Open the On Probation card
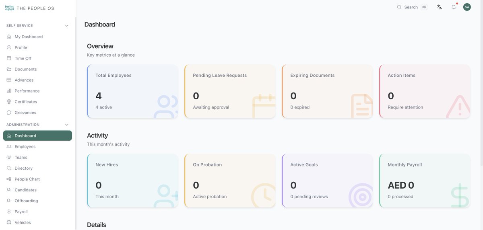 coord(230,181)
